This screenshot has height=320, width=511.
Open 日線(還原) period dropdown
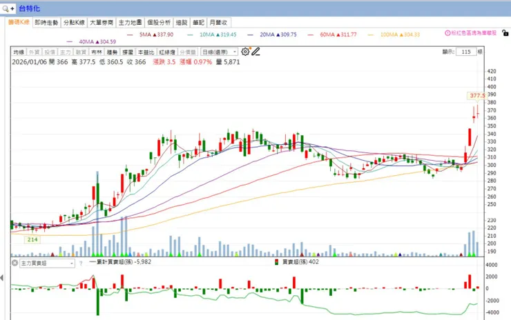219,52
